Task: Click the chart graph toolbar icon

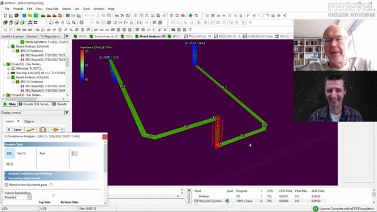Action: (x=79, y=15)
